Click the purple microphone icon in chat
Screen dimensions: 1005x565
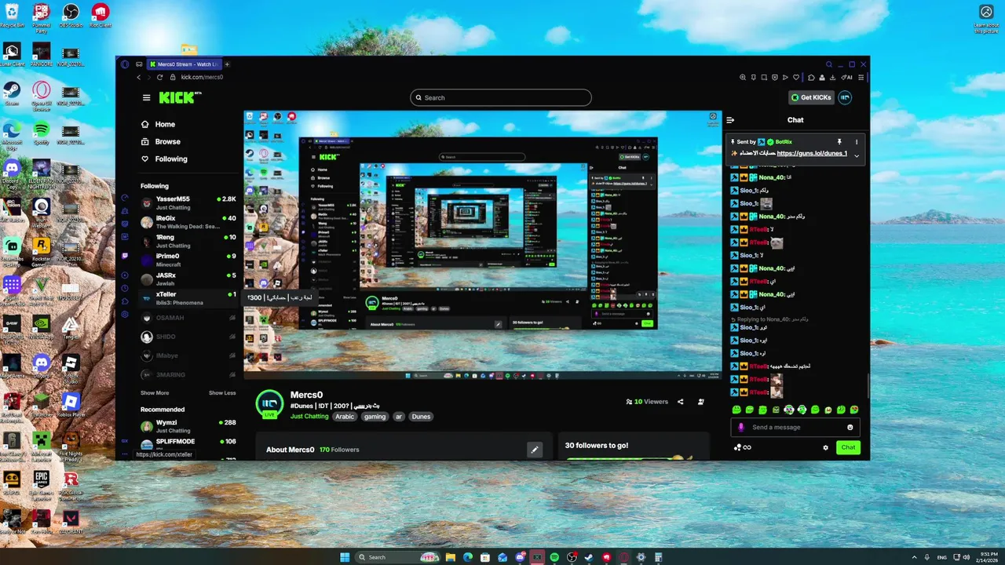coord(741,428)
